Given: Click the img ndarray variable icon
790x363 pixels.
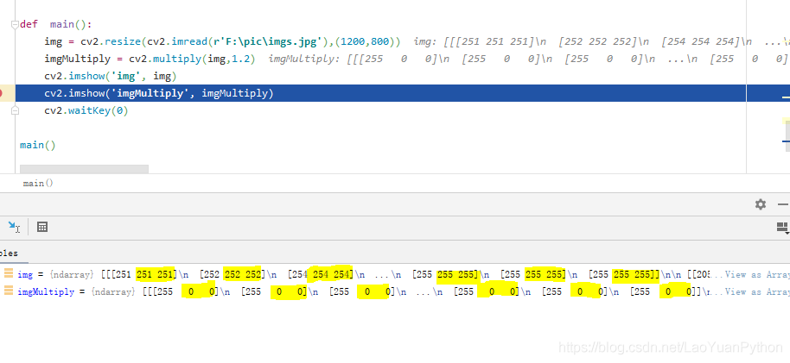Looking at the screenshot, I should (9, 274).
